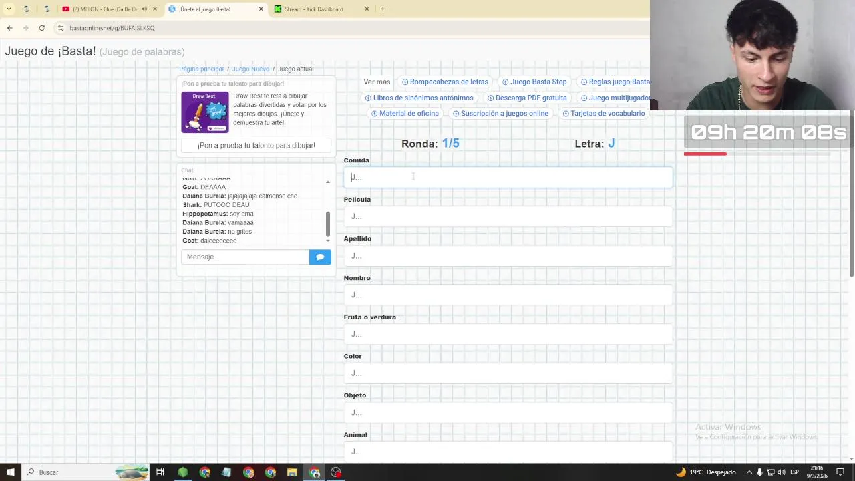855x481 pixels.
Task: Click the address bar URL
Action: [112, 28]
